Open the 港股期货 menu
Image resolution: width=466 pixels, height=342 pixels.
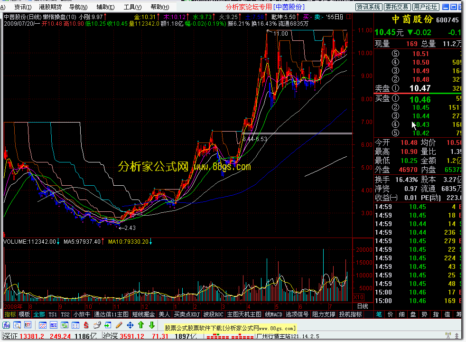click(x=50, y=7)
